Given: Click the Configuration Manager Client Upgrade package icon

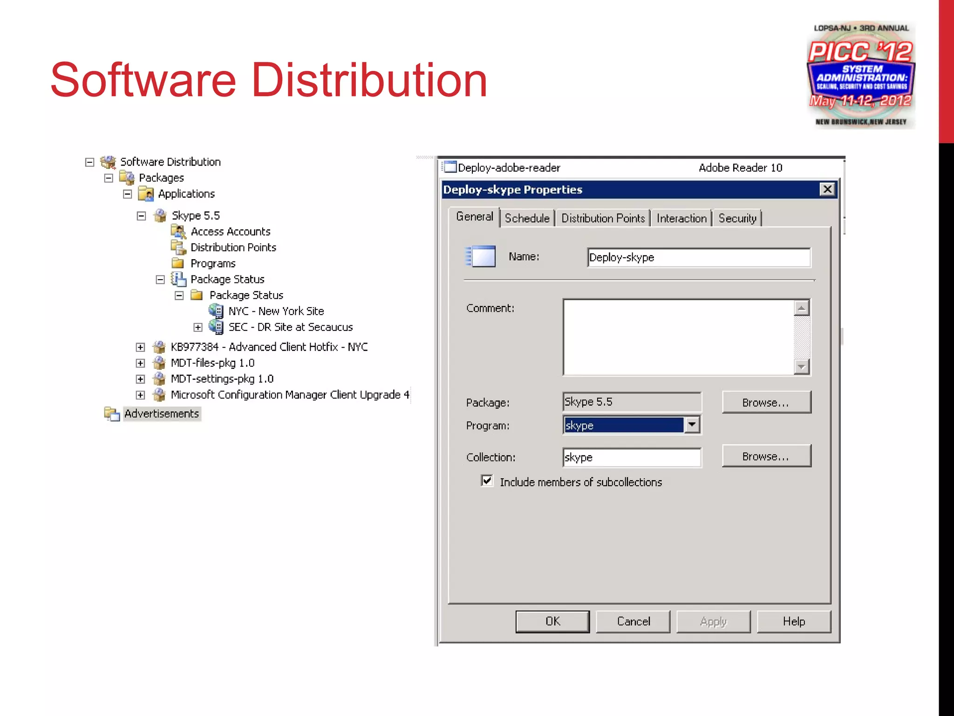Looking at the screenshot, I should 159,394.
